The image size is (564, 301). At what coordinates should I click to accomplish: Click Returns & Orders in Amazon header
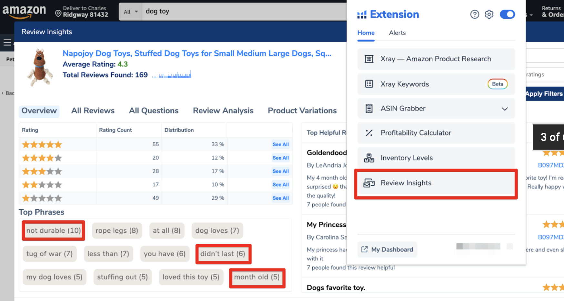[x=553, y=12]
